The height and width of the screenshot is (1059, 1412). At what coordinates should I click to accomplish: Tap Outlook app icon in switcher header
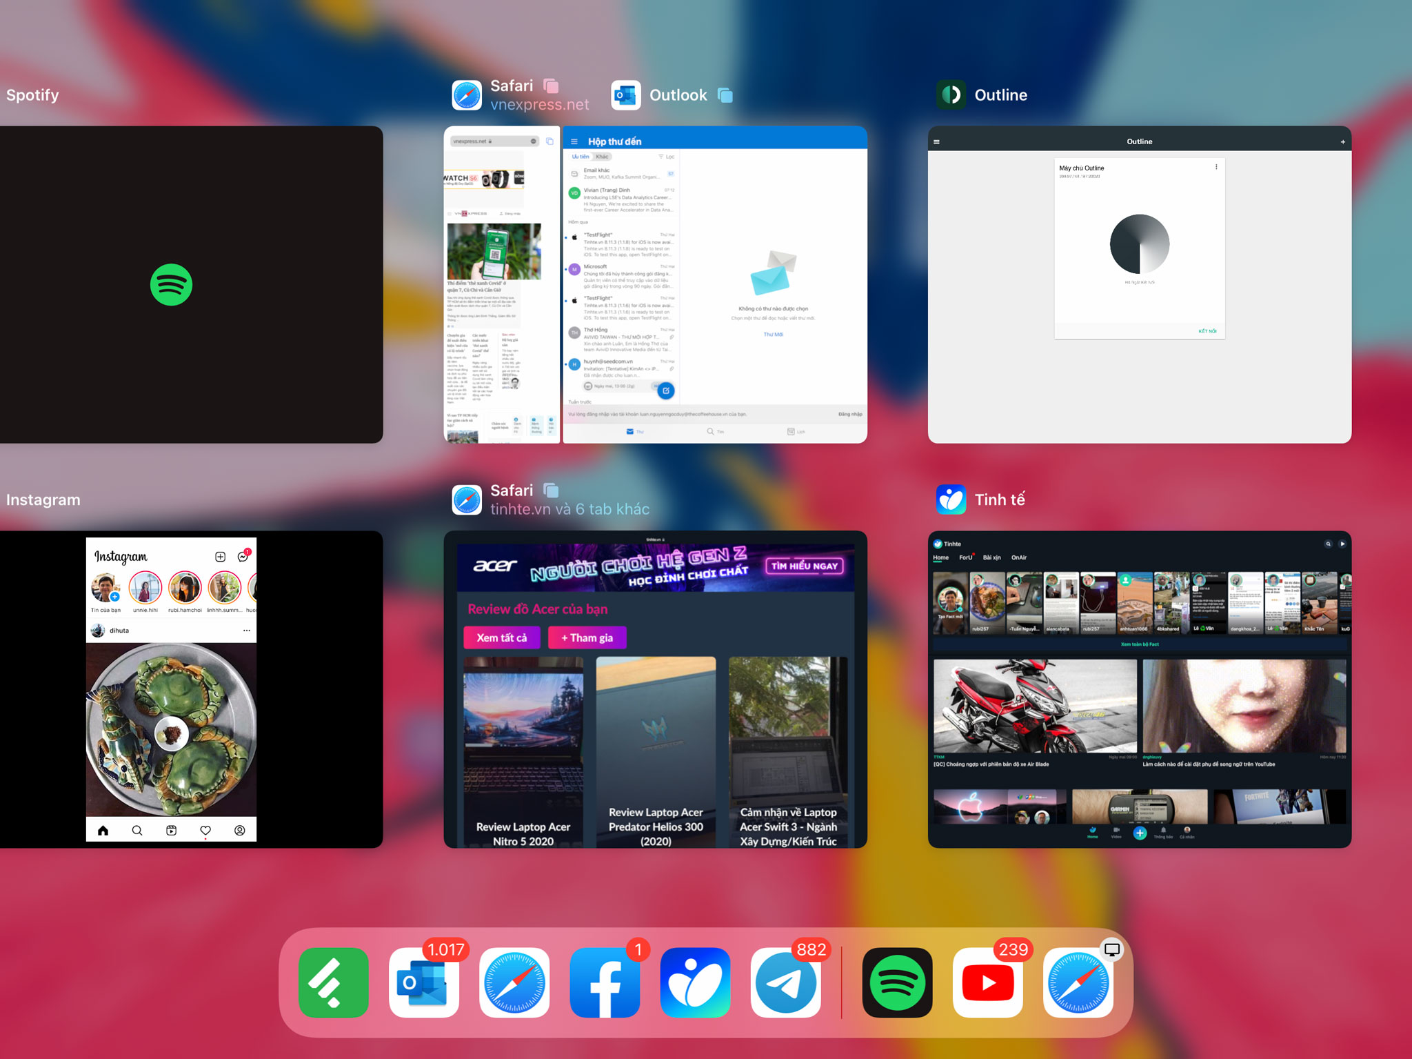click(626, 95)
